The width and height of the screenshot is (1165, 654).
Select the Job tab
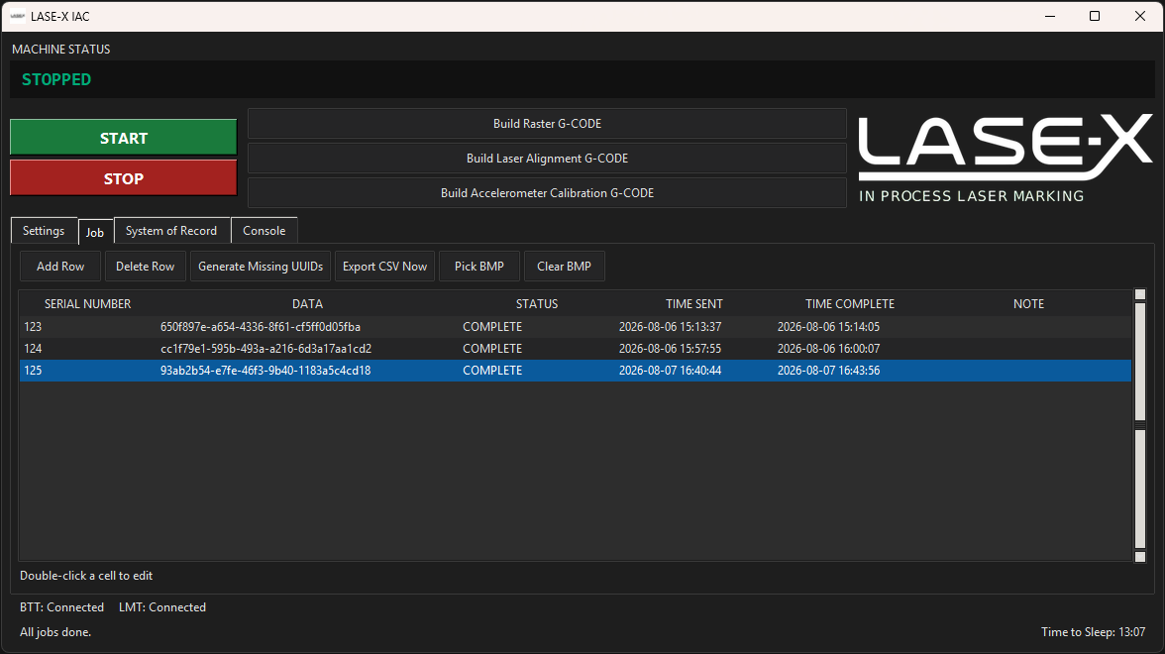point(95,232)
